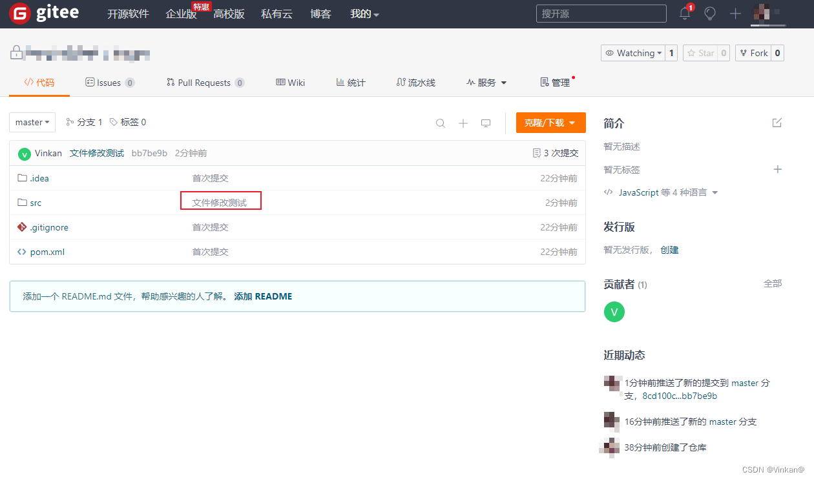Click 创建 to create a release
The width and height of the screenshot is (814, 479).
pos(669,250)
